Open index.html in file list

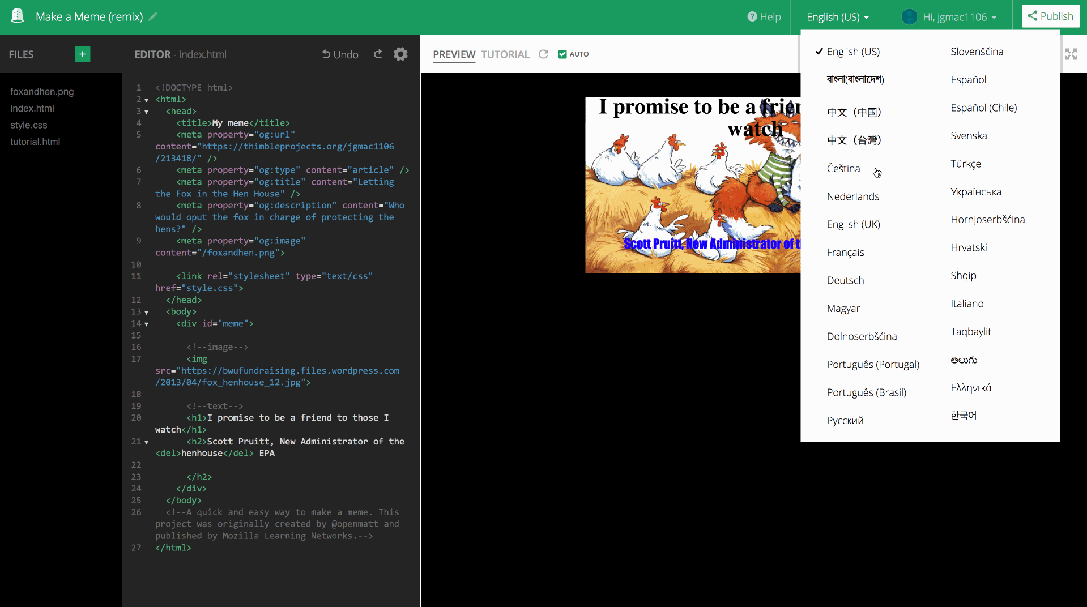point(32,108)
